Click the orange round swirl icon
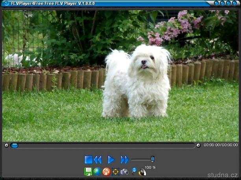Viewport: 241px width, 180px height. [x=106, y=172]
